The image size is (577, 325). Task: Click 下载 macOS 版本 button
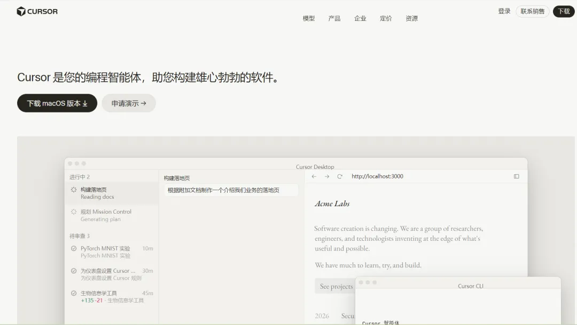[57, 103]
